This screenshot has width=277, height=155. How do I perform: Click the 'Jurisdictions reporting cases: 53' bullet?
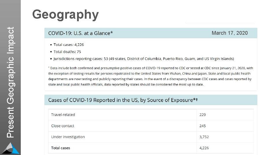tap(144, 59)
